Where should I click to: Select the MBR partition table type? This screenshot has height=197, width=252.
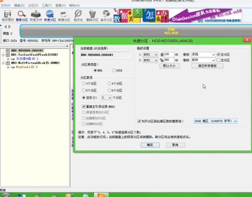click(x=95, y=70)
